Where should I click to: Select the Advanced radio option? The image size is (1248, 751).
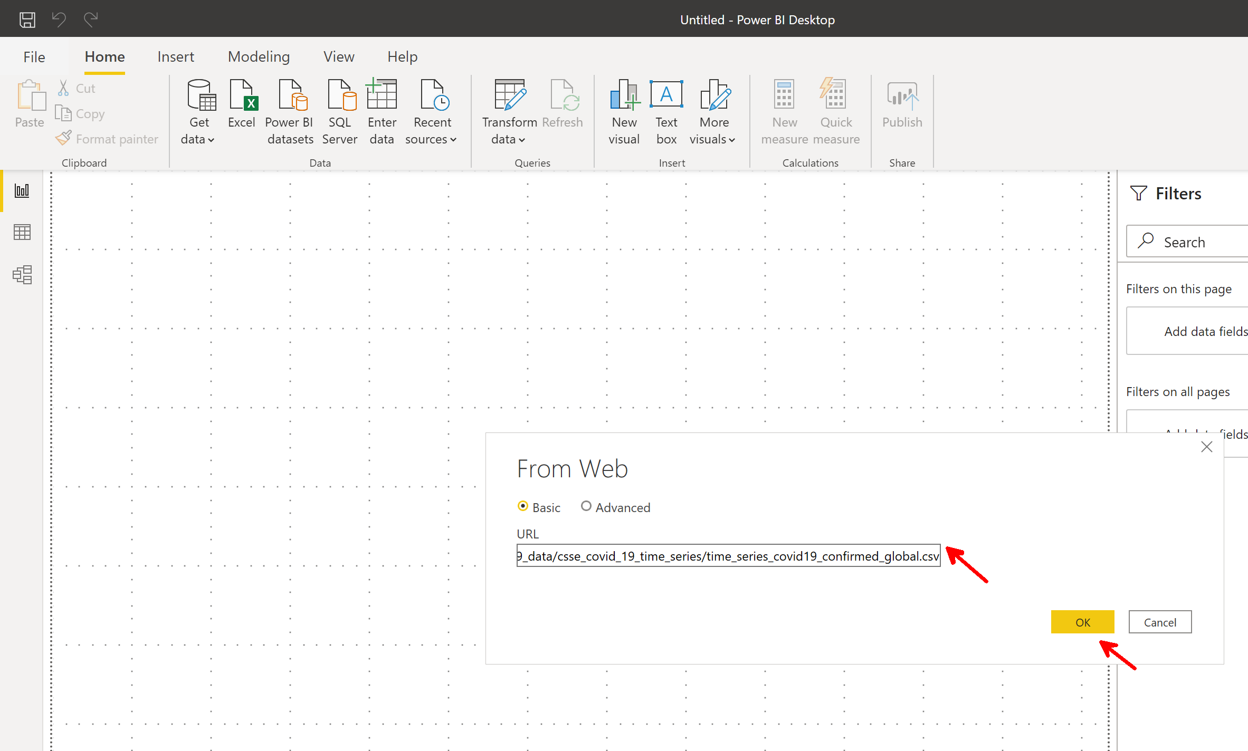coord(586,506)
